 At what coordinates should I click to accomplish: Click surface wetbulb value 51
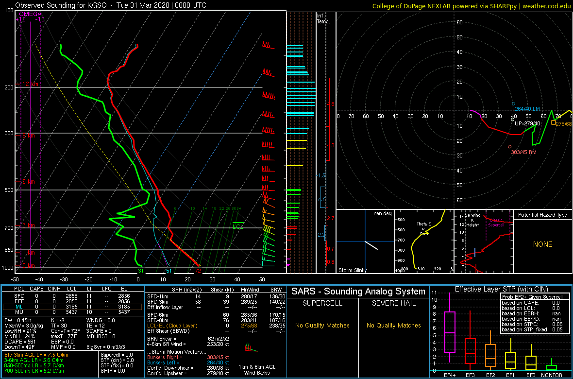169,271
